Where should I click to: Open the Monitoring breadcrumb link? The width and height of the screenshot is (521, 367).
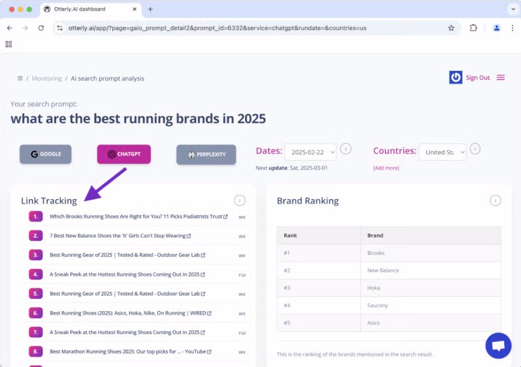coord(47,79)
